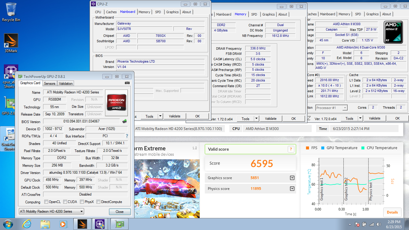Click the 6595 score value
This screenshot has height=230, width=409.
click(262, 164)
